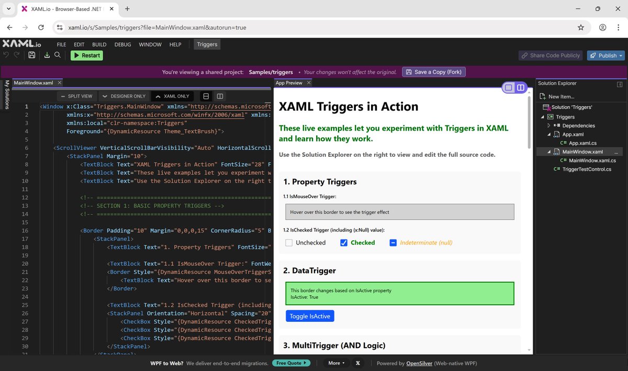
Task: View site information icon in address bar
Action: [60, 27]
